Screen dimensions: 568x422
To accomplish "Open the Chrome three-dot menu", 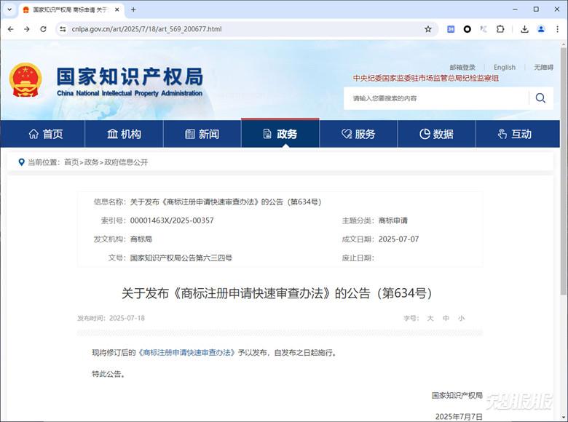I will 557,29.
